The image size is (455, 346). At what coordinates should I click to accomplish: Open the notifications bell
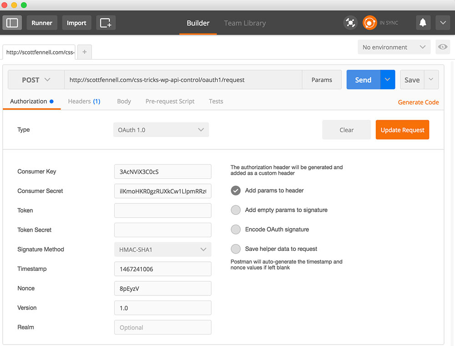click(x=423, y=23)
